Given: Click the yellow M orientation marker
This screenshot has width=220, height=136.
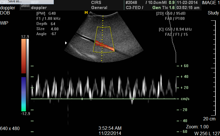Looking at the screenshot, I should pos(86,12).
